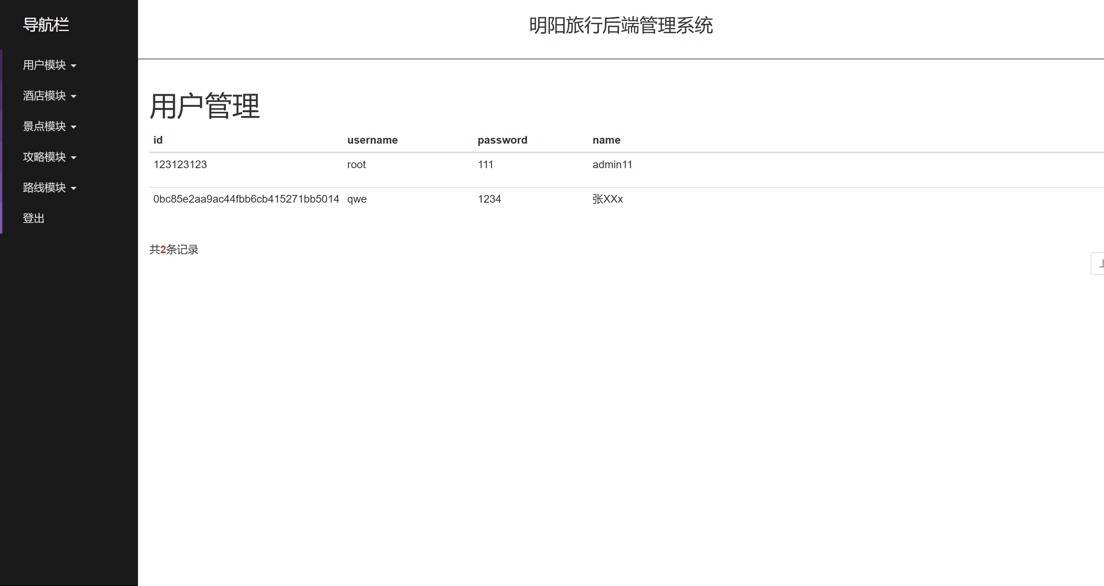This screenshot has height=586, width=1104.
Task: Click the 共2条记录 record count text
Action: click(174, 250)
